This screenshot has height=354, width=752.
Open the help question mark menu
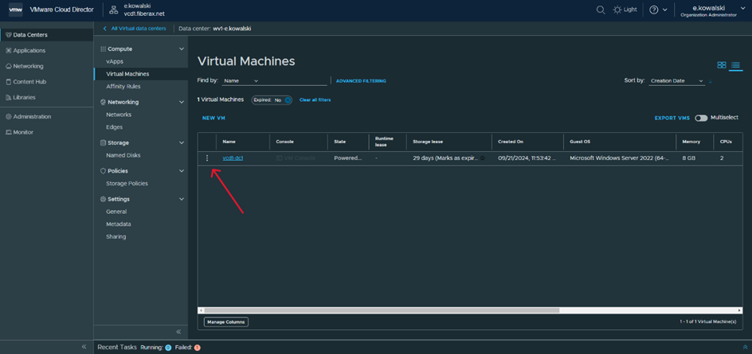(x=654, y=10)
